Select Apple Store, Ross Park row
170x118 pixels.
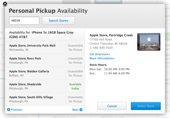click(45, 61)
